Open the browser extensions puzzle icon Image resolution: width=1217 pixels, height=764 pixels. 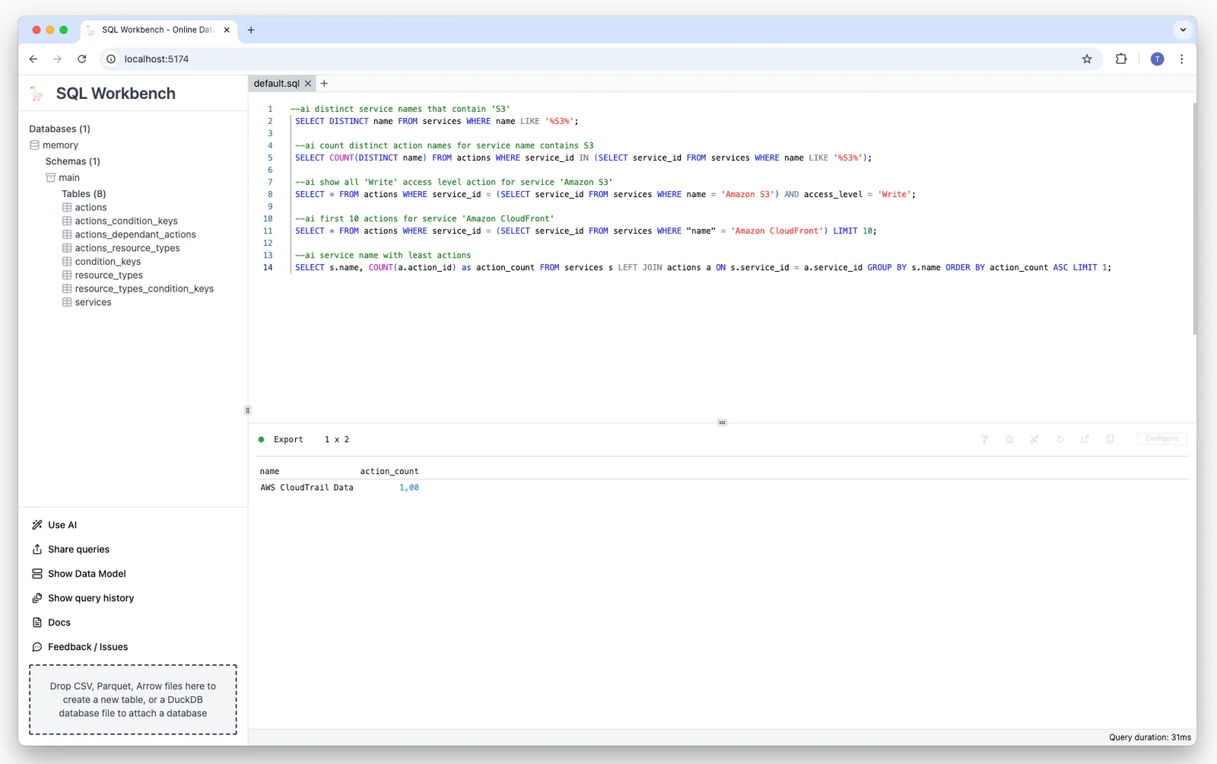pyautogui.click(x=1121, y=59)
